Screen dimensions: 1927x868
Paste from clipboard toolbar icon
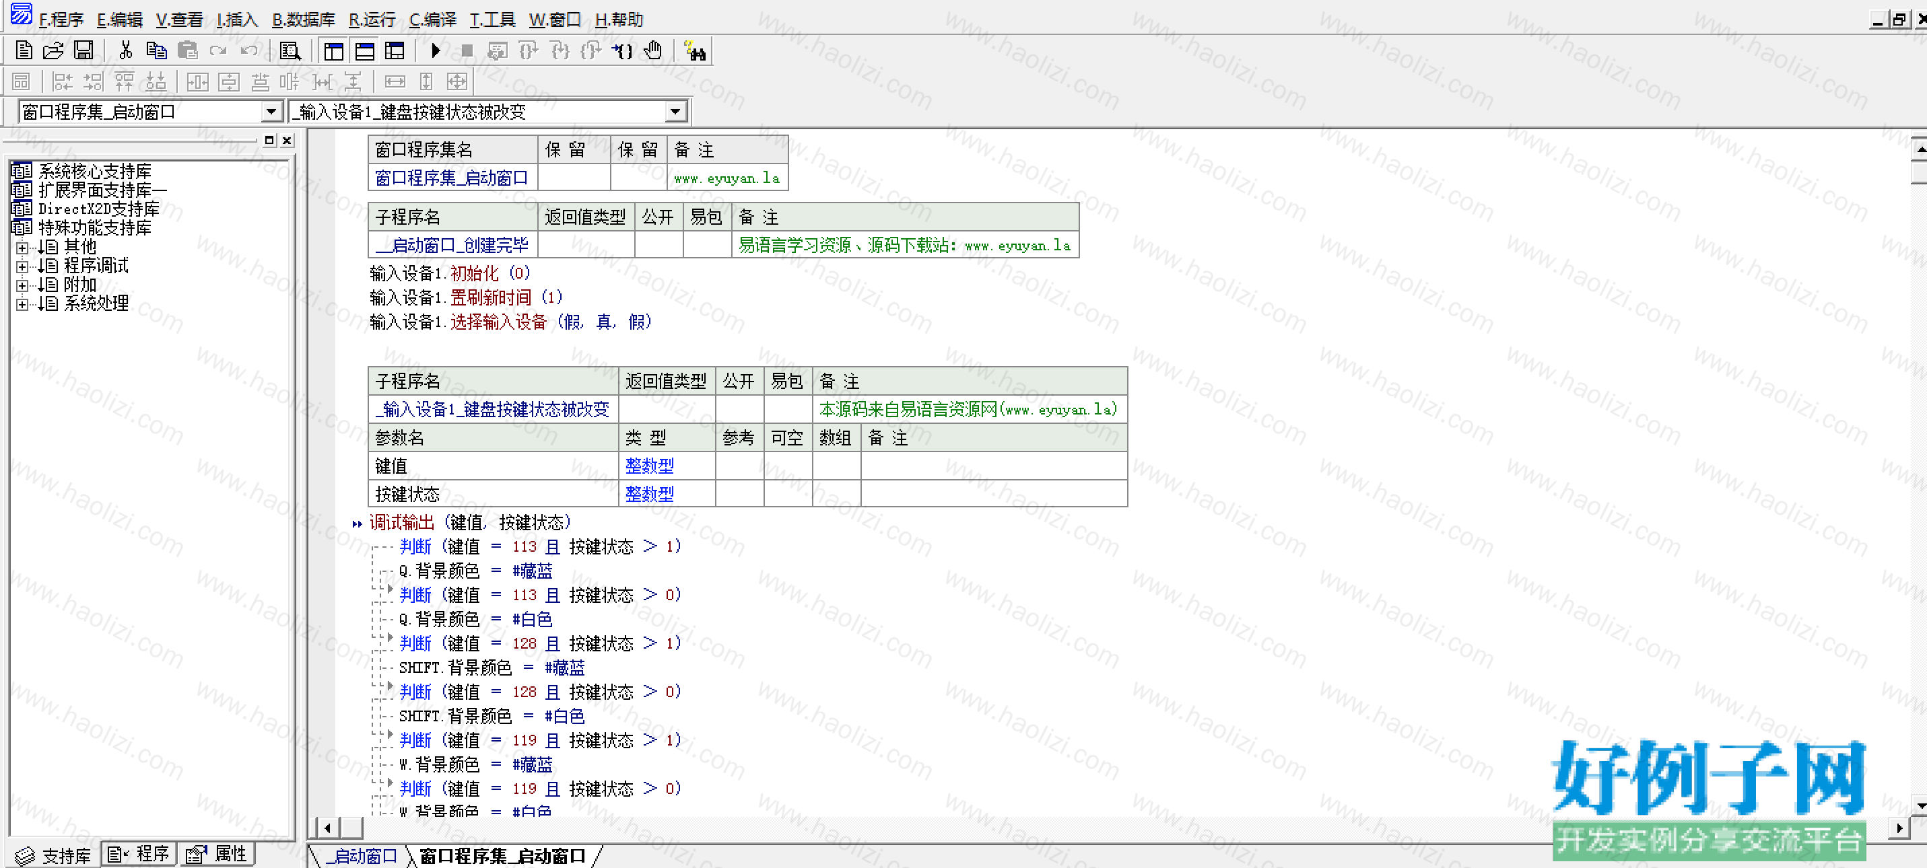pyautogui.click(x=187, y=51)
